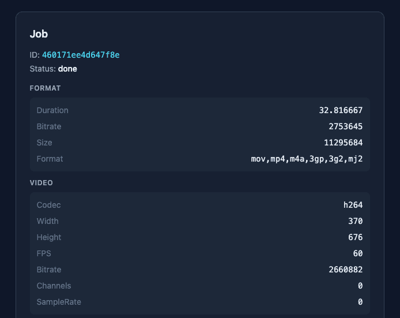
Task: Click the Size row label
Action: click(x=44, y=143)
